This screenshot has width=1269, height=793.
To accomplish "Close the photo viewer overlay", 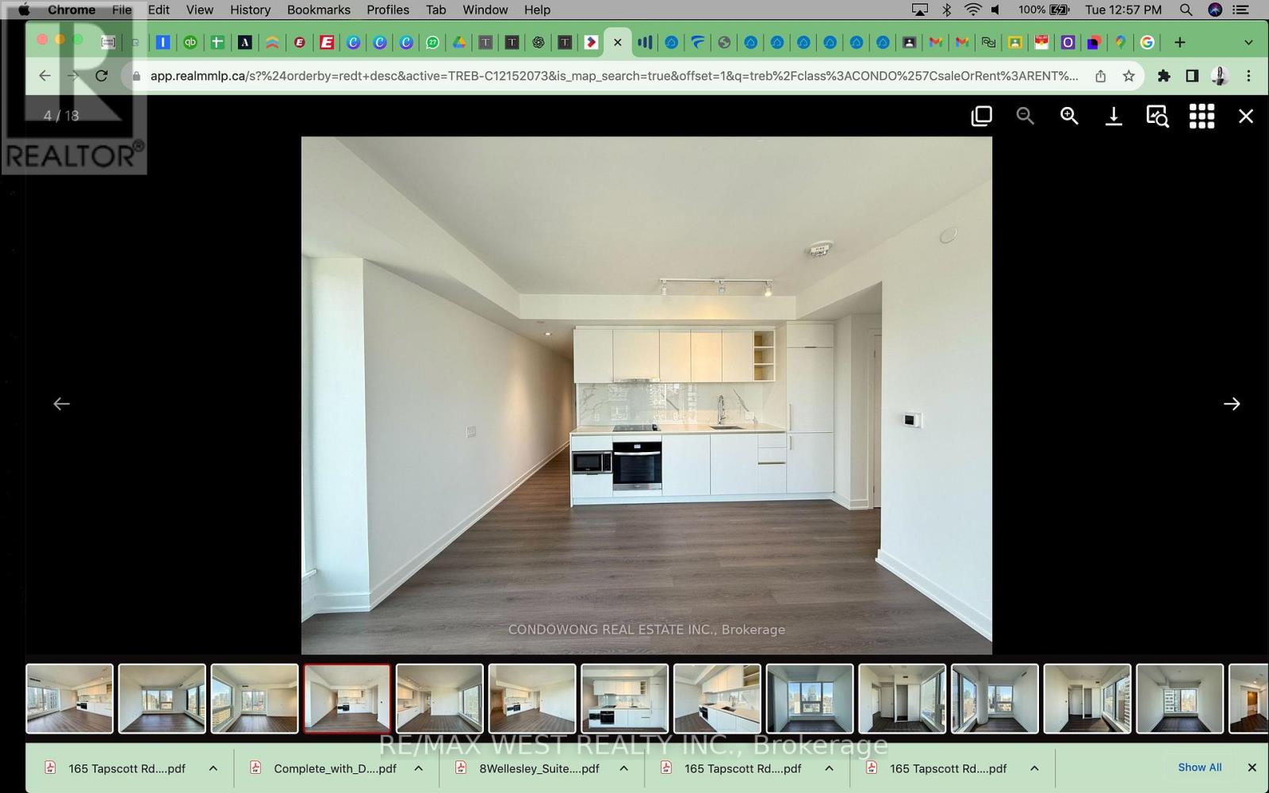I will click(x=1245, y=117).
